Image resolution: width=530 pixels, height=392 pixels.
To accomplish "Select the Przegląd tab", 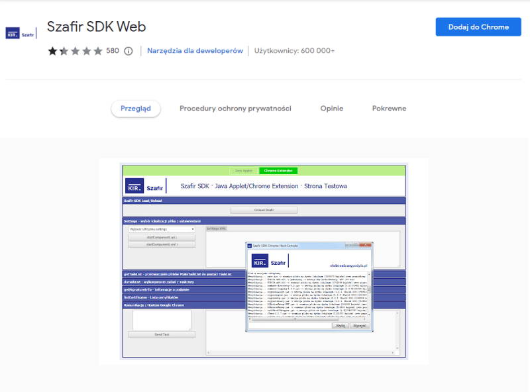I will click(136, 109).
